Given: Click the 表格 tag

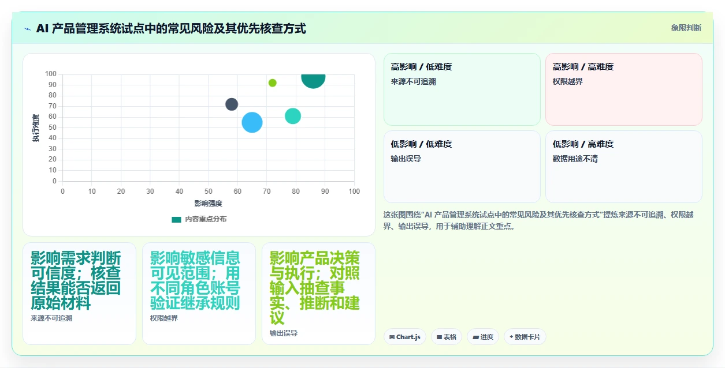Looking at the screenshot, I should pyautogui.click(x=447, y=337).
